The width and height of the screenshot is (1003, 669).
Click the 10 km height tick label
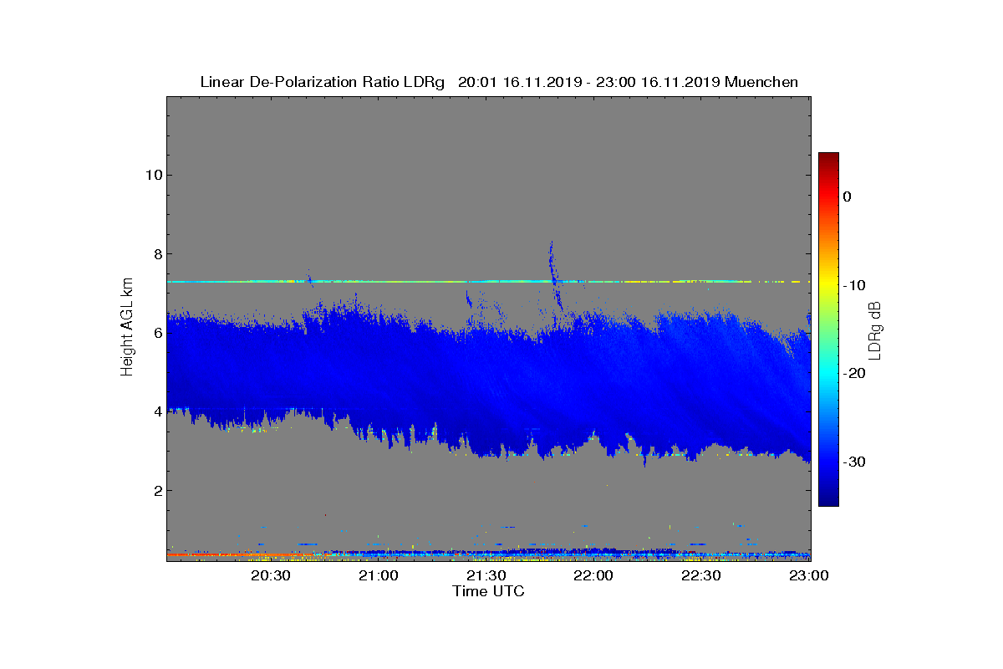(152, 175)
